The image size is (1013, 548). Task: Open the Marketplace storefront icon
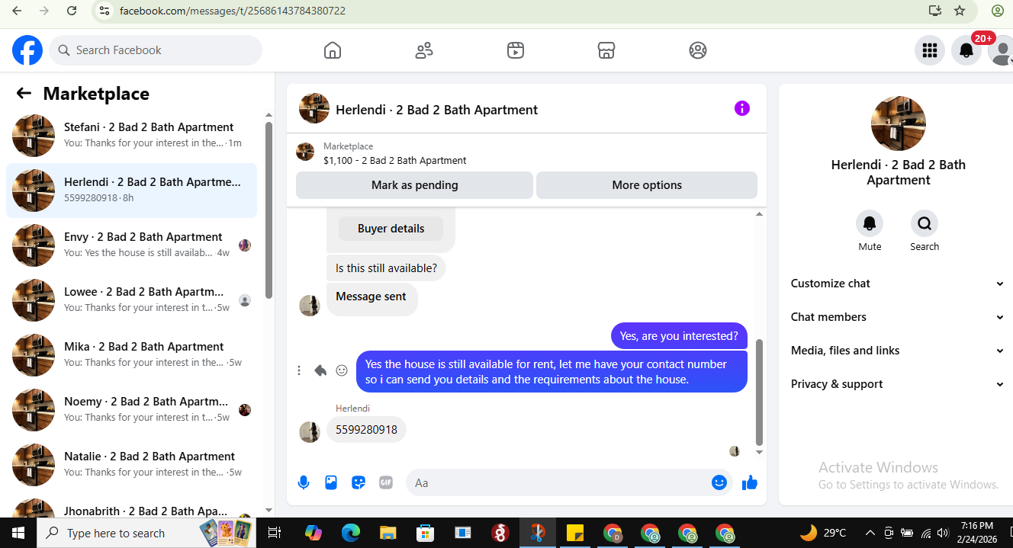pos(606,50)
